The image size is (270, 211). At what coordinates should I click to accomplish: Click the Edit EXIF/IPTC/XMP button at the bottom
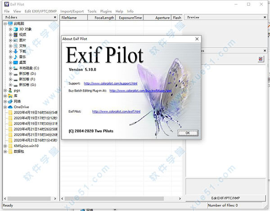point(225,198)
